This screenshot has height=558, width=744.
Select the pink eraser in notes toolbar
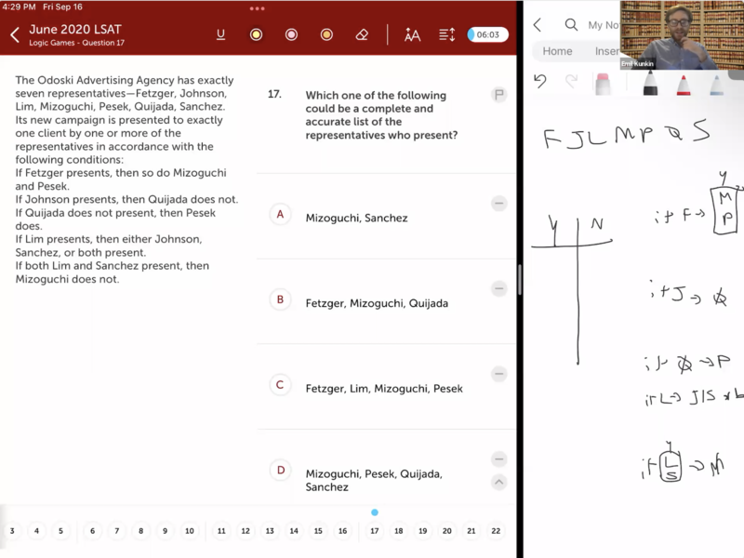(x=603, y=84)
